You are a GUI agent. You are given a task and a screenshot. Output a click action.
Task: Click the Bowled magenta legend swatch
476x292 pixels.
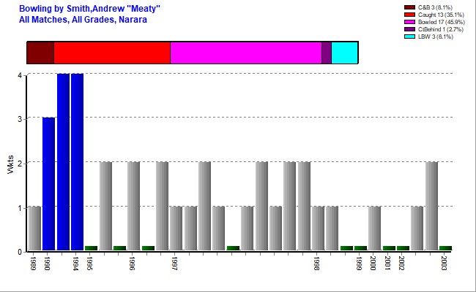[x=409, y=22]
